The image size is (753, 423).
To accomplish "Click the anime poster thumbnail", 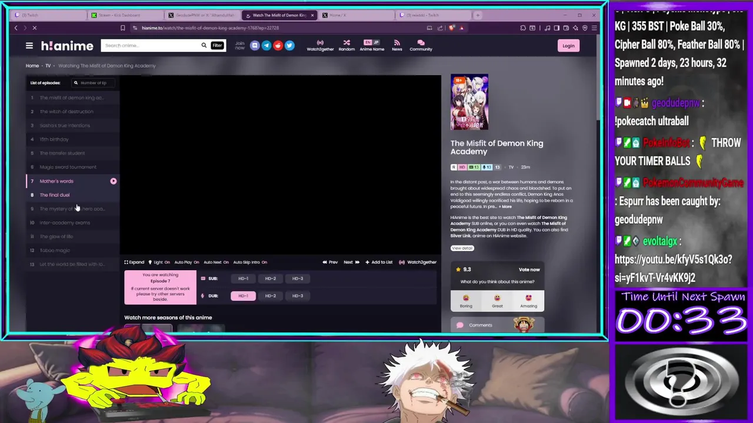I will pos(469,102).
